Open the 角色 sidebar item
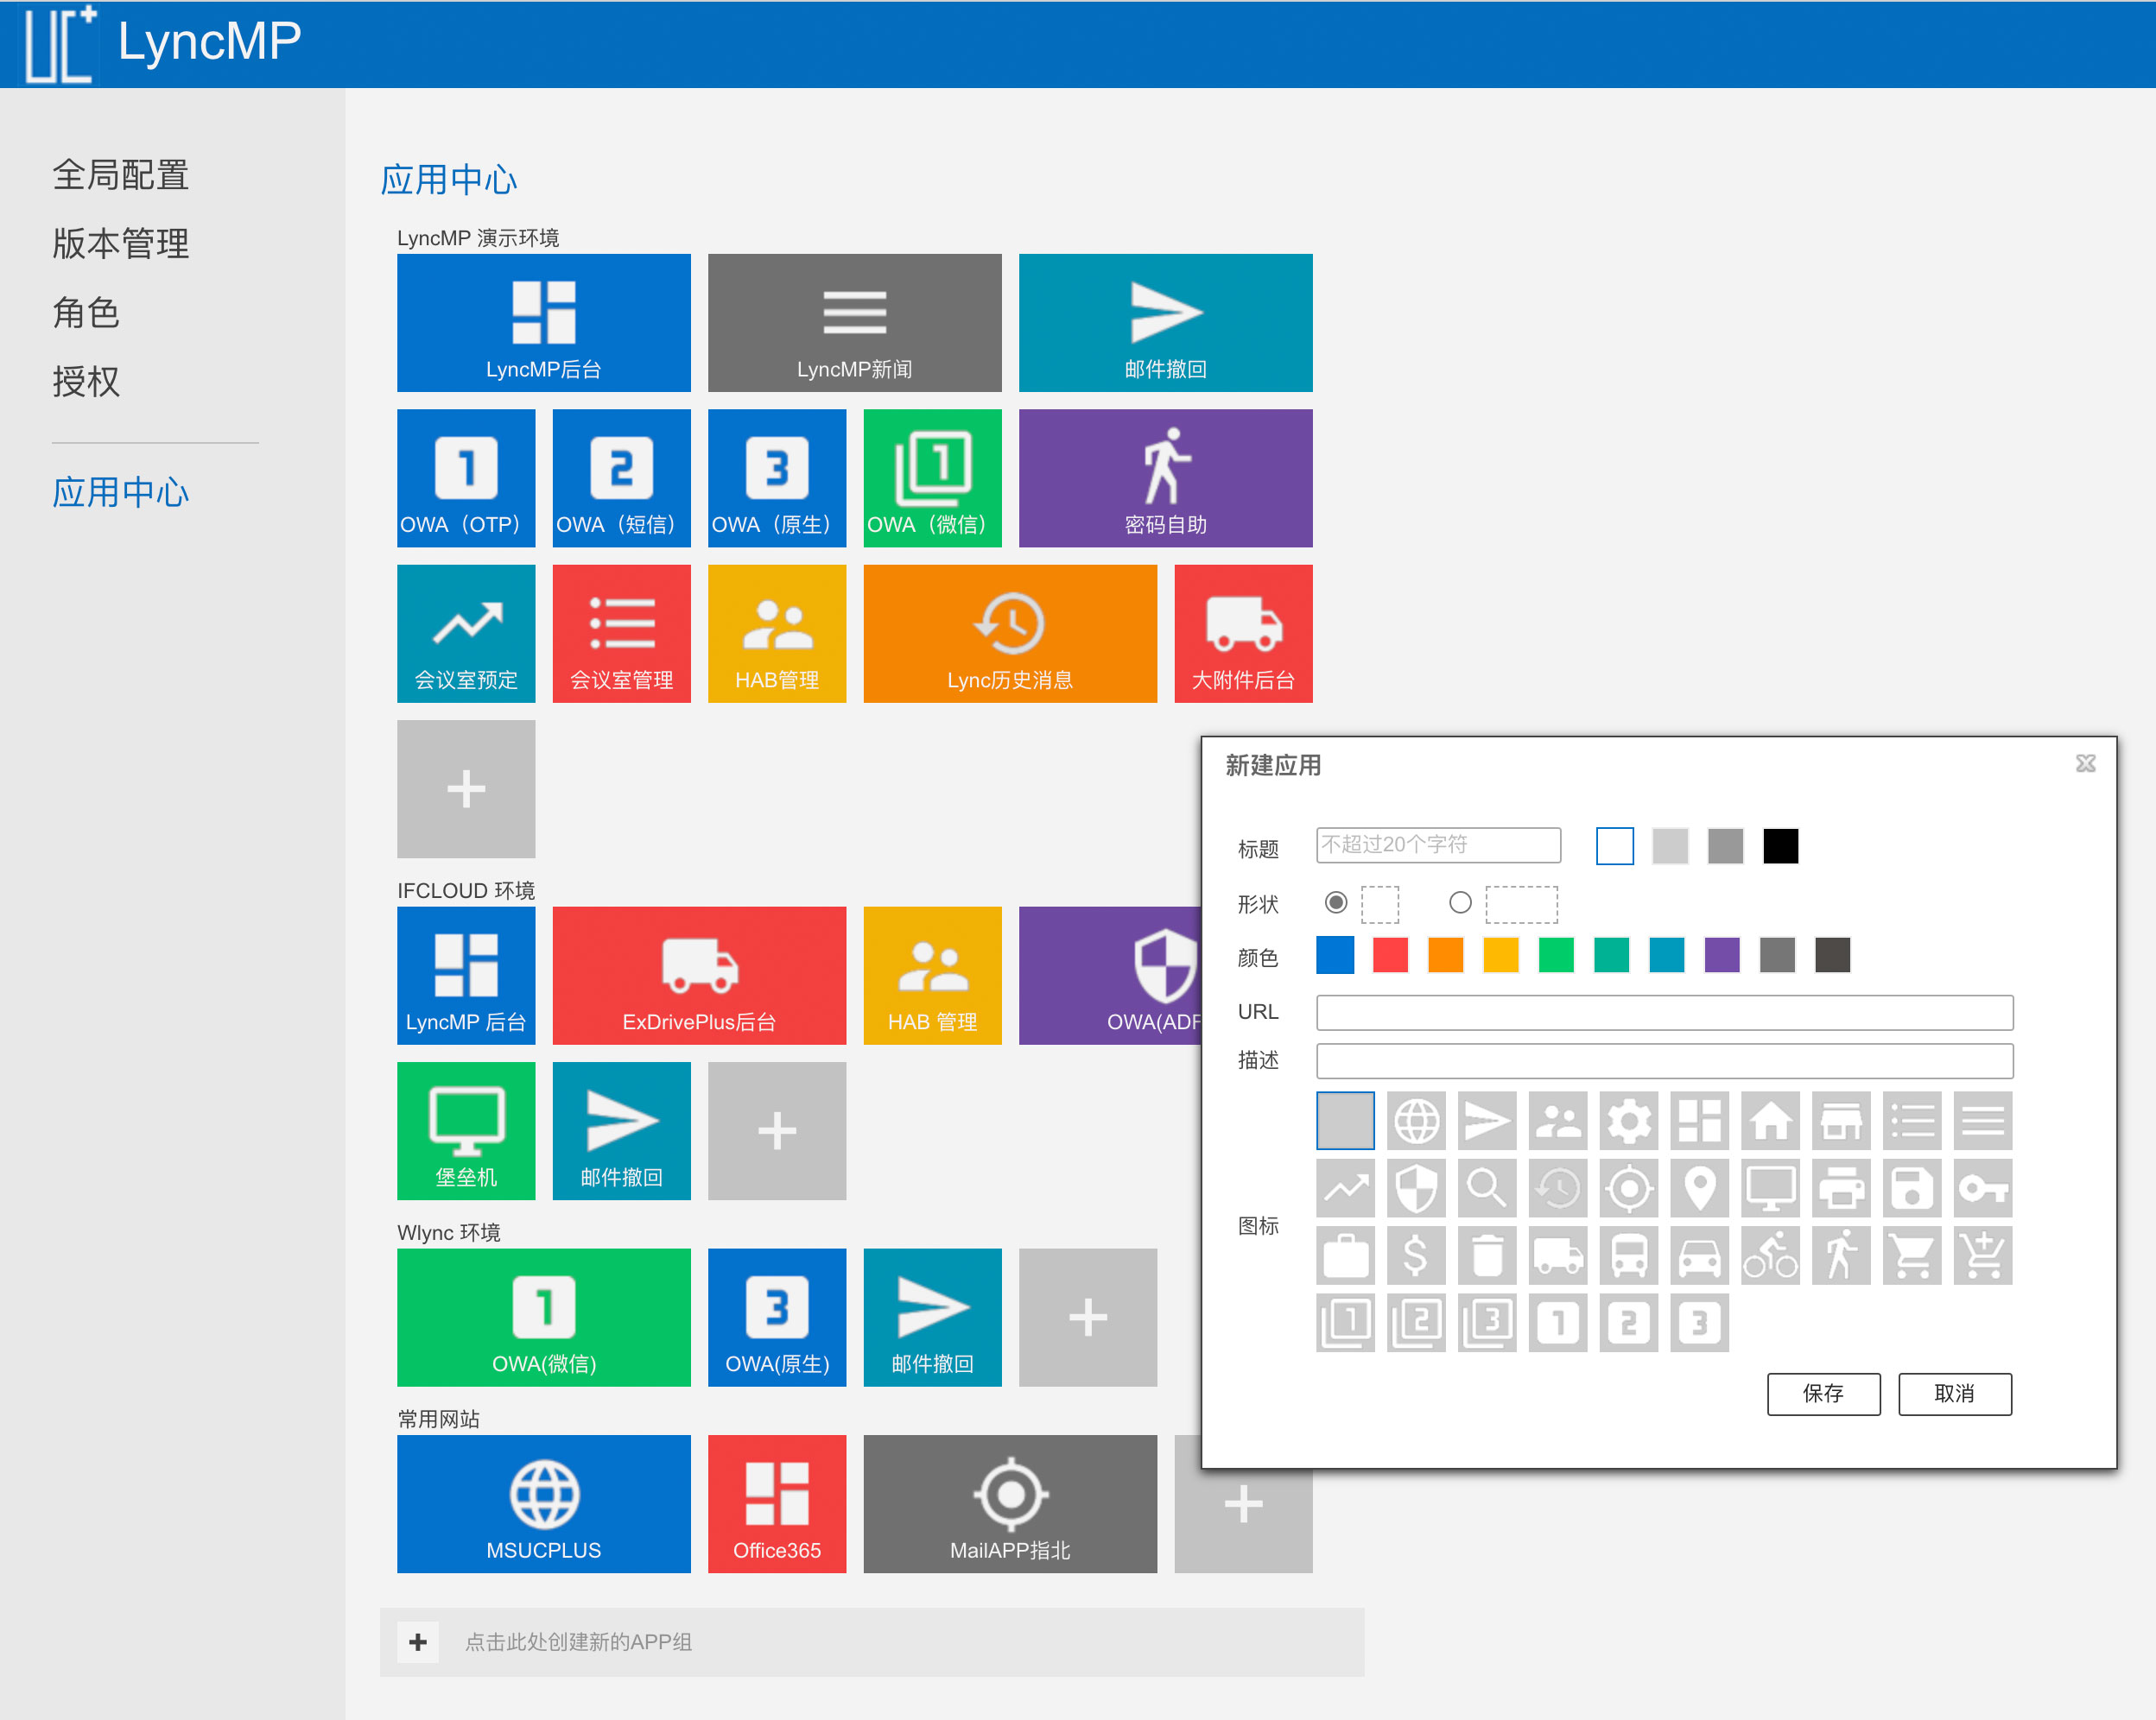2156x1720 pixels. pyautogui.click(x=86, y=313)
